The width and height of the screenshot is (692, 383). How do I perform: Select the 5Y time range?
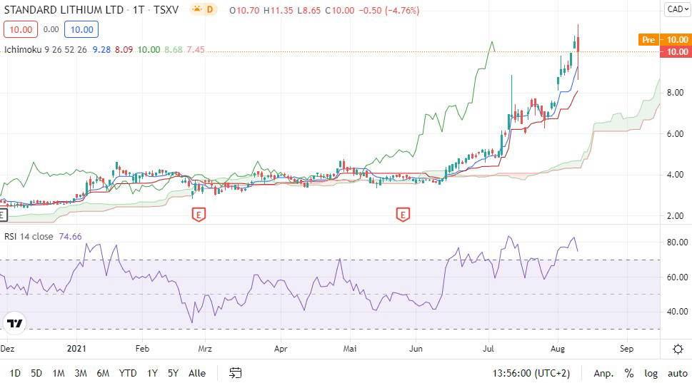pos(173,373)
